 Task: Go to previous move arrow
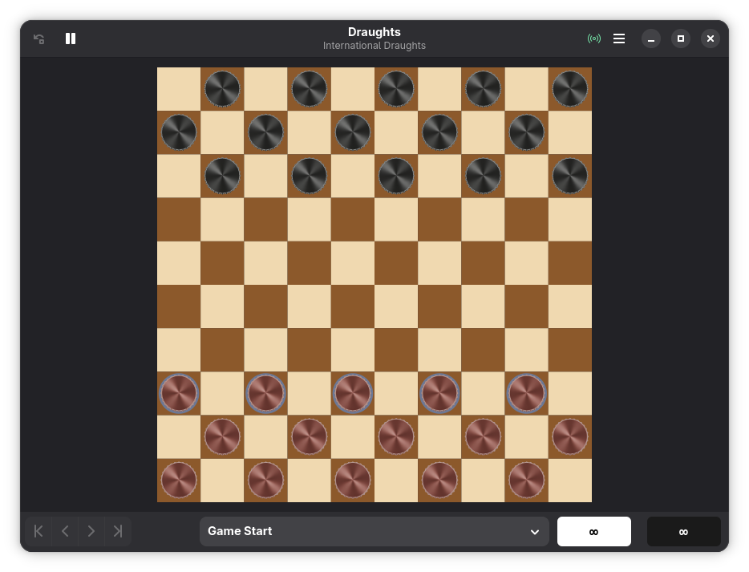pyautogui.click(x=65, y=531)
